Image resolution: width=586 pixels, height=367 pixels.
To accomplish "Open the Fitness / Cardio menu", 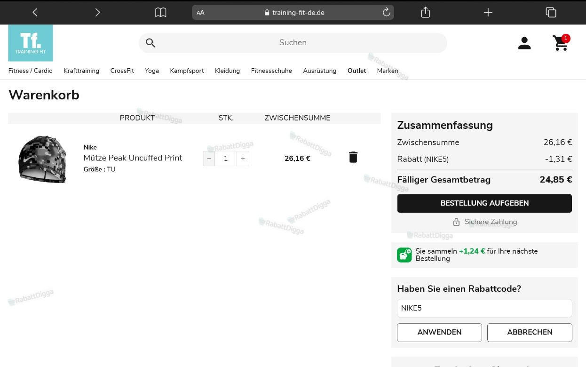I will 31,71.
